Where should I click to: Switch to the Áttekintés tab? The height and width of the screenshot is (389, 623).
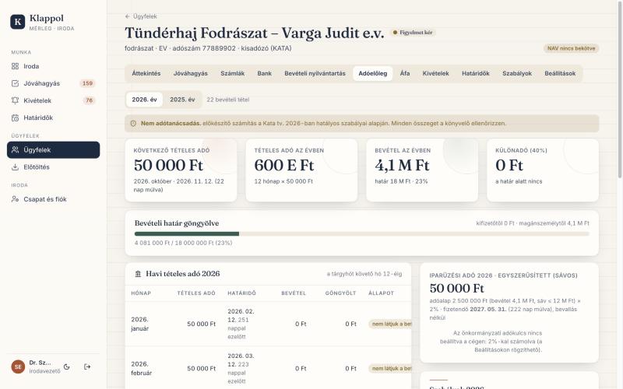pyautogui.click(x=146, y=73)
